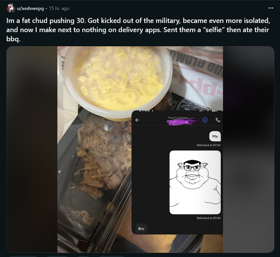Click the phone call icon
Screen dimensions: 280x257
[x=218, y=120]
